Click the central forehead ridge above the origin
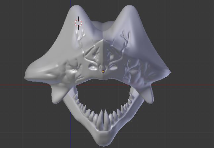The height and width of the screenshot is (148, 214). (x=104, y=50)
